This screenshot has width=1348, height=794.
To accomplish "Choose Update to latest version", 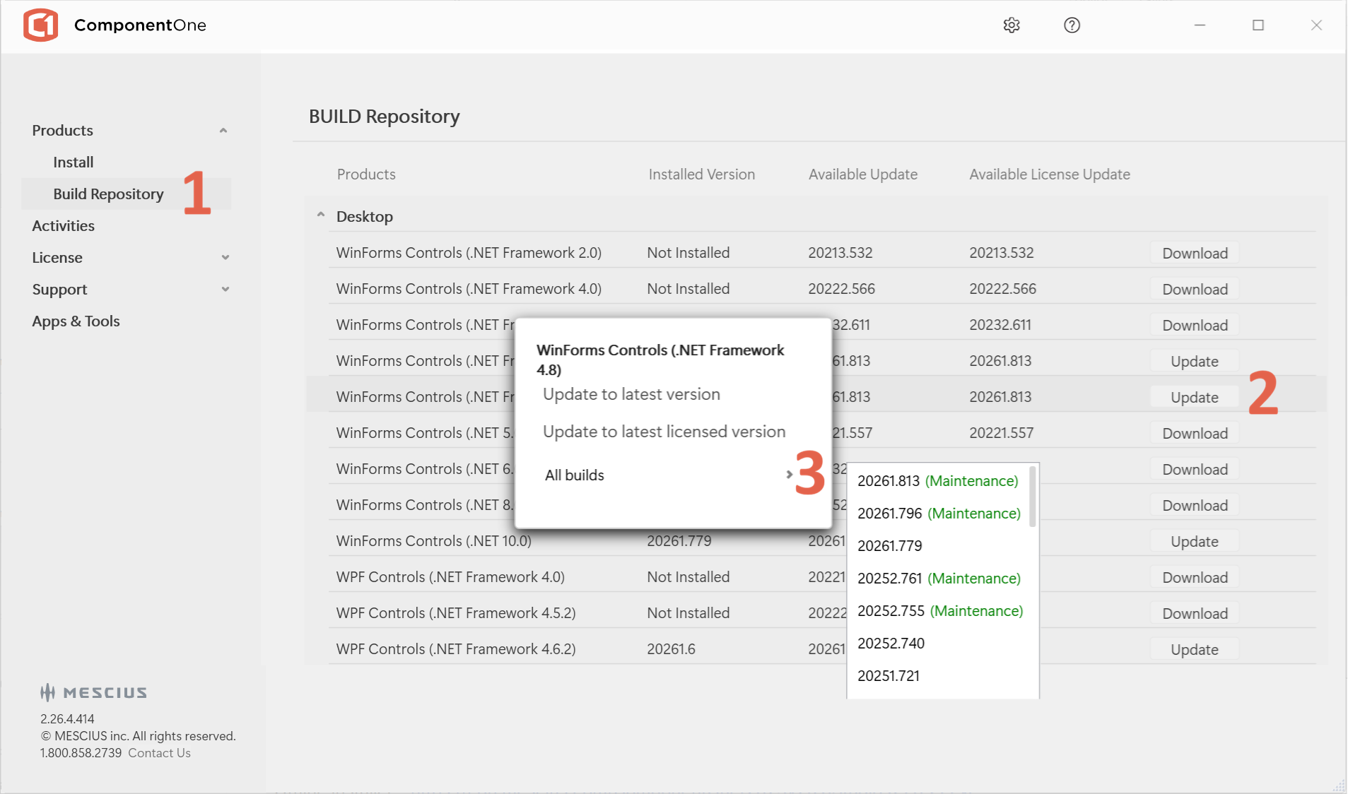I will [x=631, y=394].
